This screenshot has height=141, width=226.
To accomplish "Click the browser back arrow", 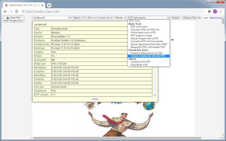I will click(x=5, y=11).
